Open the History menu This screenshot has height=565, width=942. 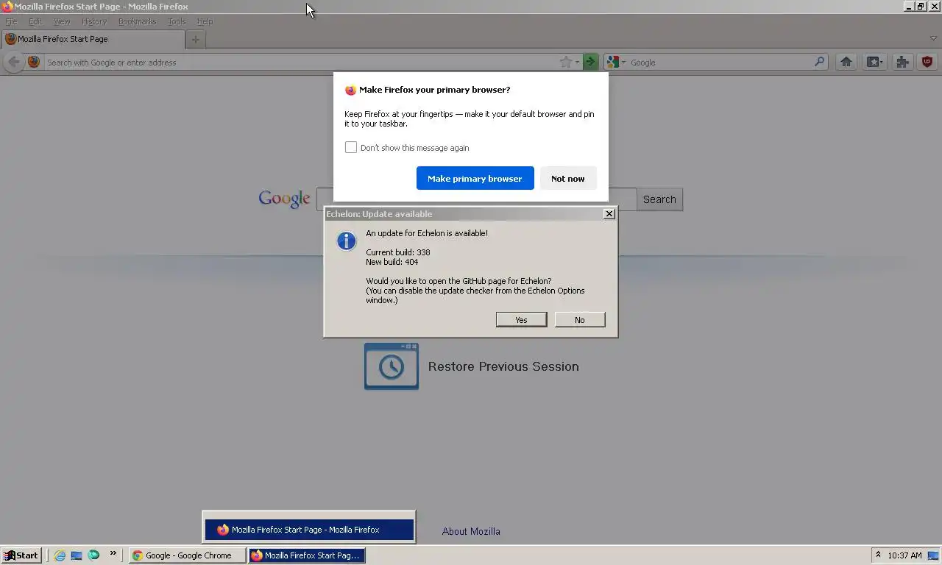[94, 21]
